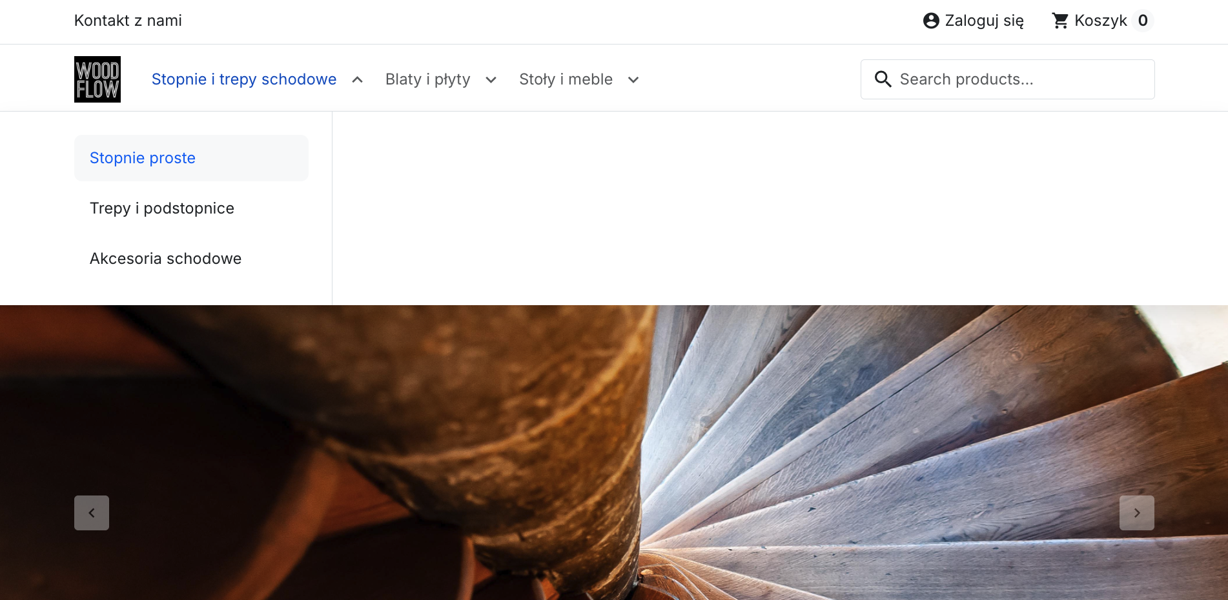Click the shopping cart icon
Viewport: 1228px width, 600px height.
[x=1060, y=21]
